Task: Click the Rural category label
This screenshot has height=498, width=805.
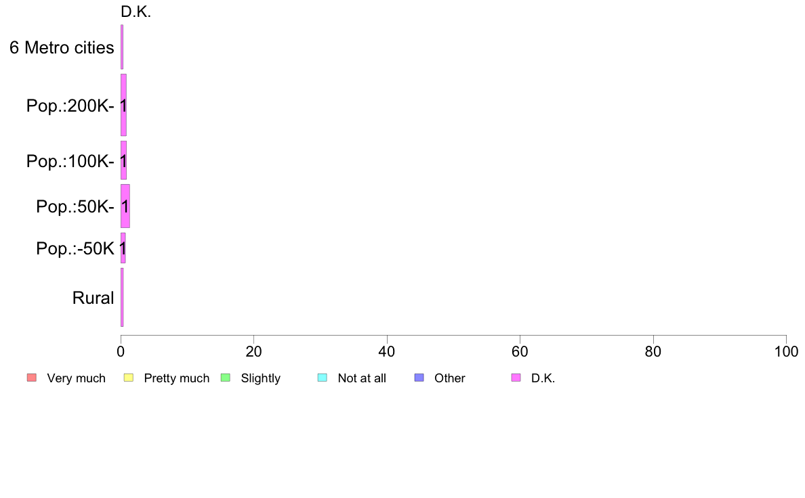Action: tap(93, 298)
